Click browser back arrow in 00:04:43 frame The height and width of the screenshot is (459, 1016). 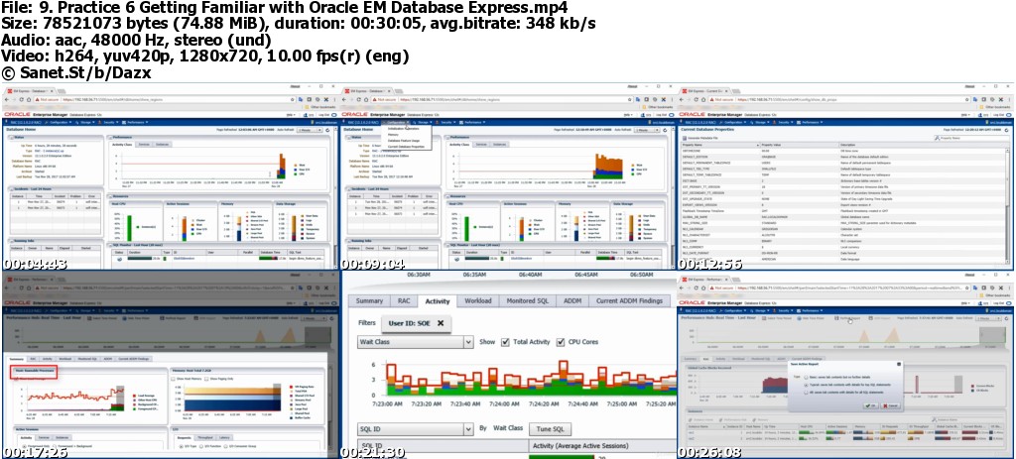pos(7,100)
